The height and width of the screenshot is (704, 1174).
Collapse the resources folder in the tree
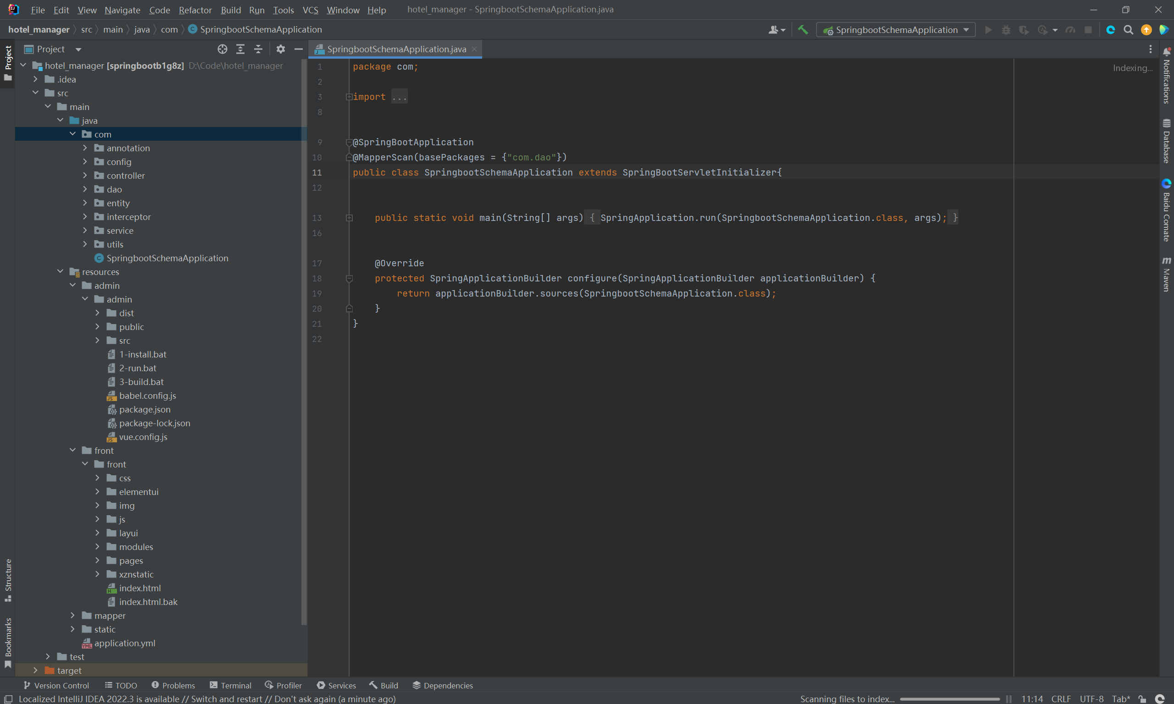[x=60, y=271]
